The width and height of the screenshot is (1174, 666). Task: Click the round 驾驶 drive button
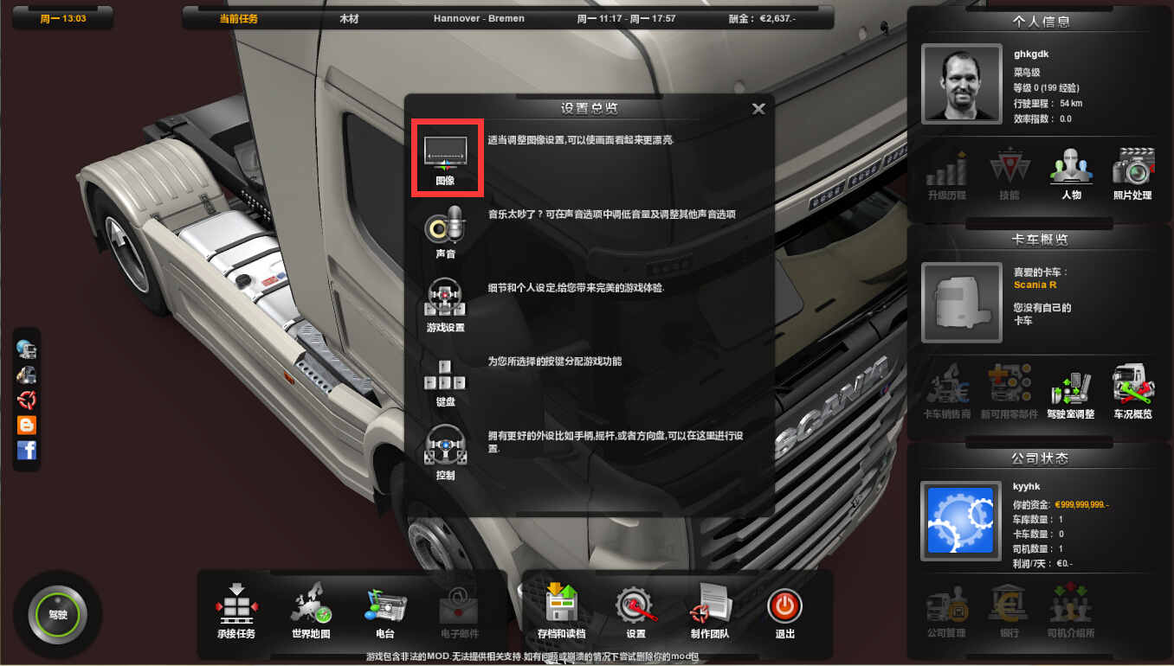[x=57, y=615]
